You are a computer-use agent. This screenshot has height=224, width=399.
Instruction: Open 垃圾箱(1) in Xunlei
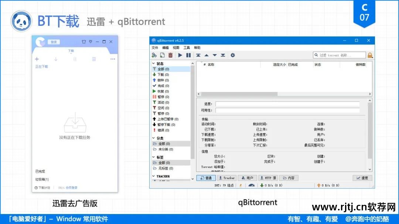pyautogui.click(x=42, y=180)
